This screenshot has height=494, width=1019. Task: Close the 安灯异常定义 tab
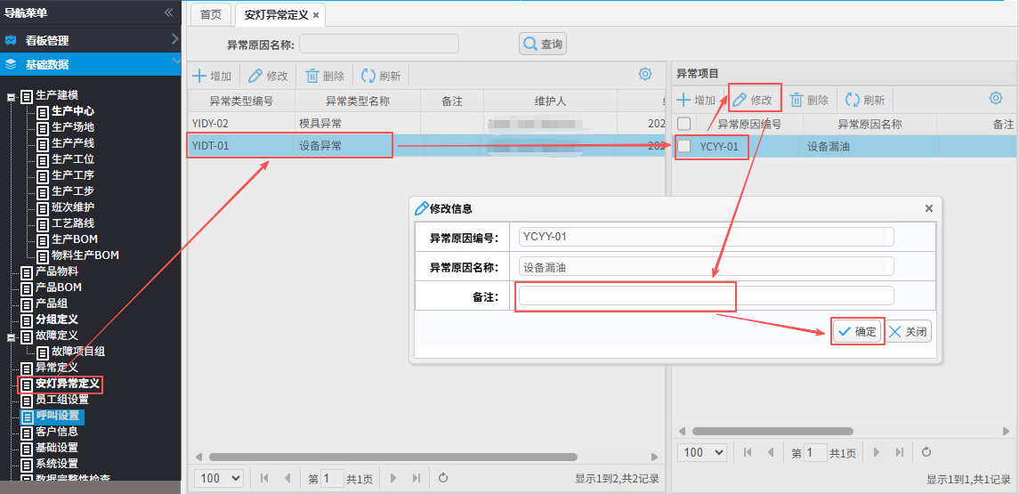(x=316, y=16)
